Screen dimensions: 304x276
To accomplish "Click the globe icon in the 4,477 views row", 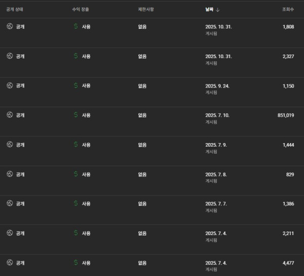I will pyautogui.click(x=10, y=262).
